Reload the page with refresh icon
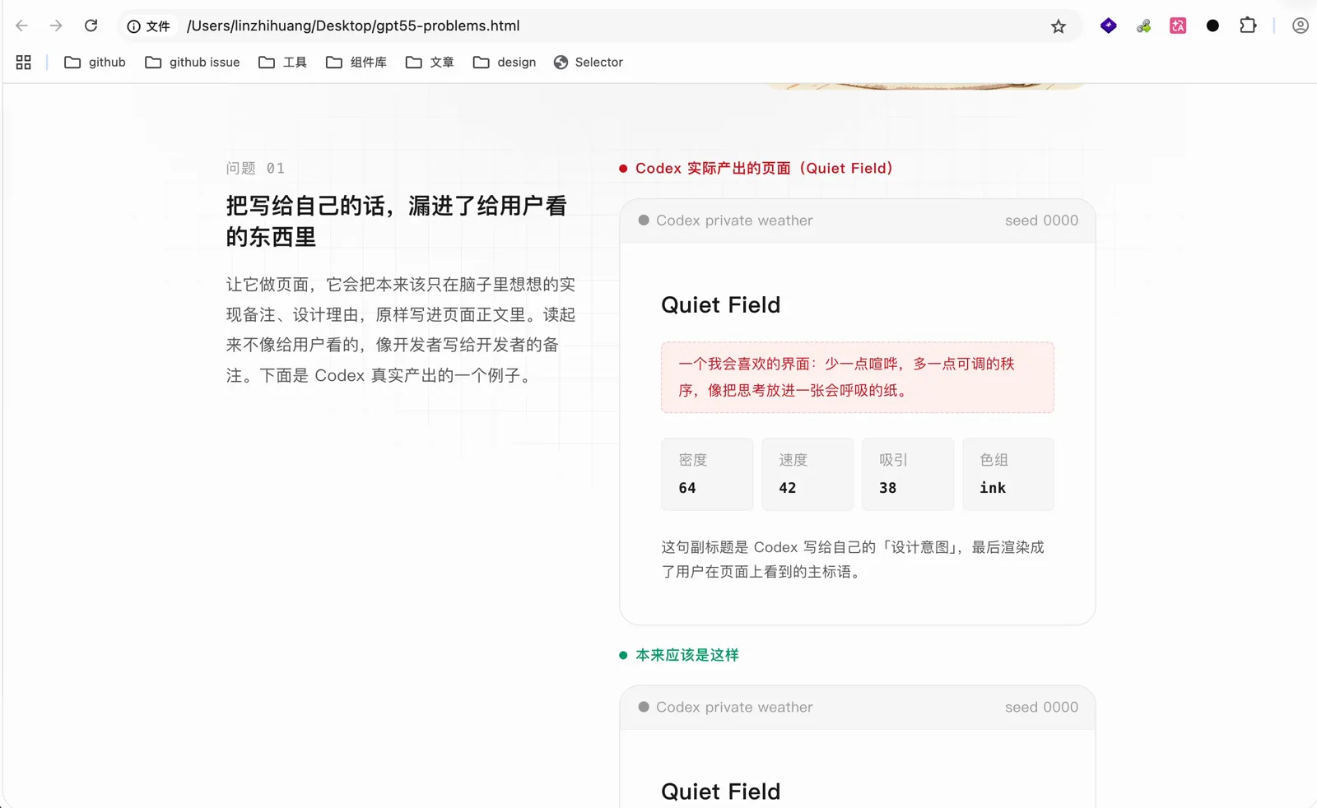The image size is (1317, 808). (91, 26)
